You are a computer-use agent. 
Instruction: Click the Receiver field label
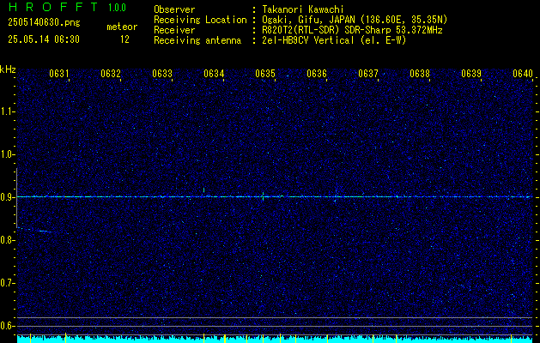[174, 30]
